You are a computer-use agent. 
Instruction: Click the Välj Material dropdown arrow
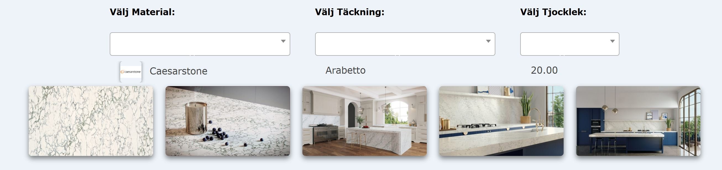click(x=283, y=41)
